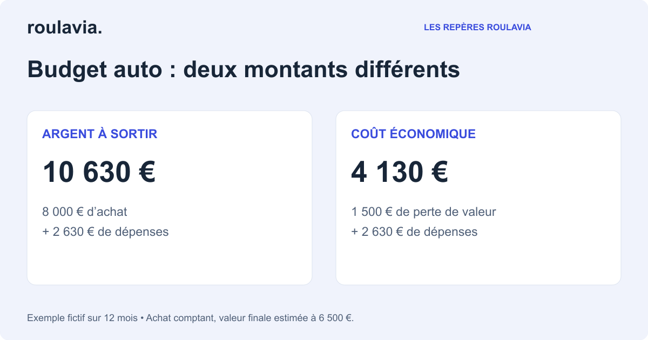Image resolution: width=648 pixels, height=340 pixels.
Task: Select the Budget auto headline text
Action: point(244,70)
